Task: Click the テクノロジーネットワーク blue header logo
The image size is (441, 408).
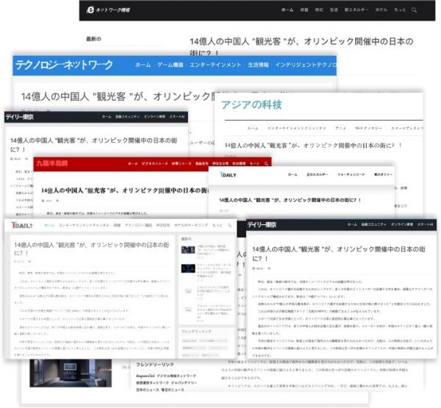Action: coord(65,65)
